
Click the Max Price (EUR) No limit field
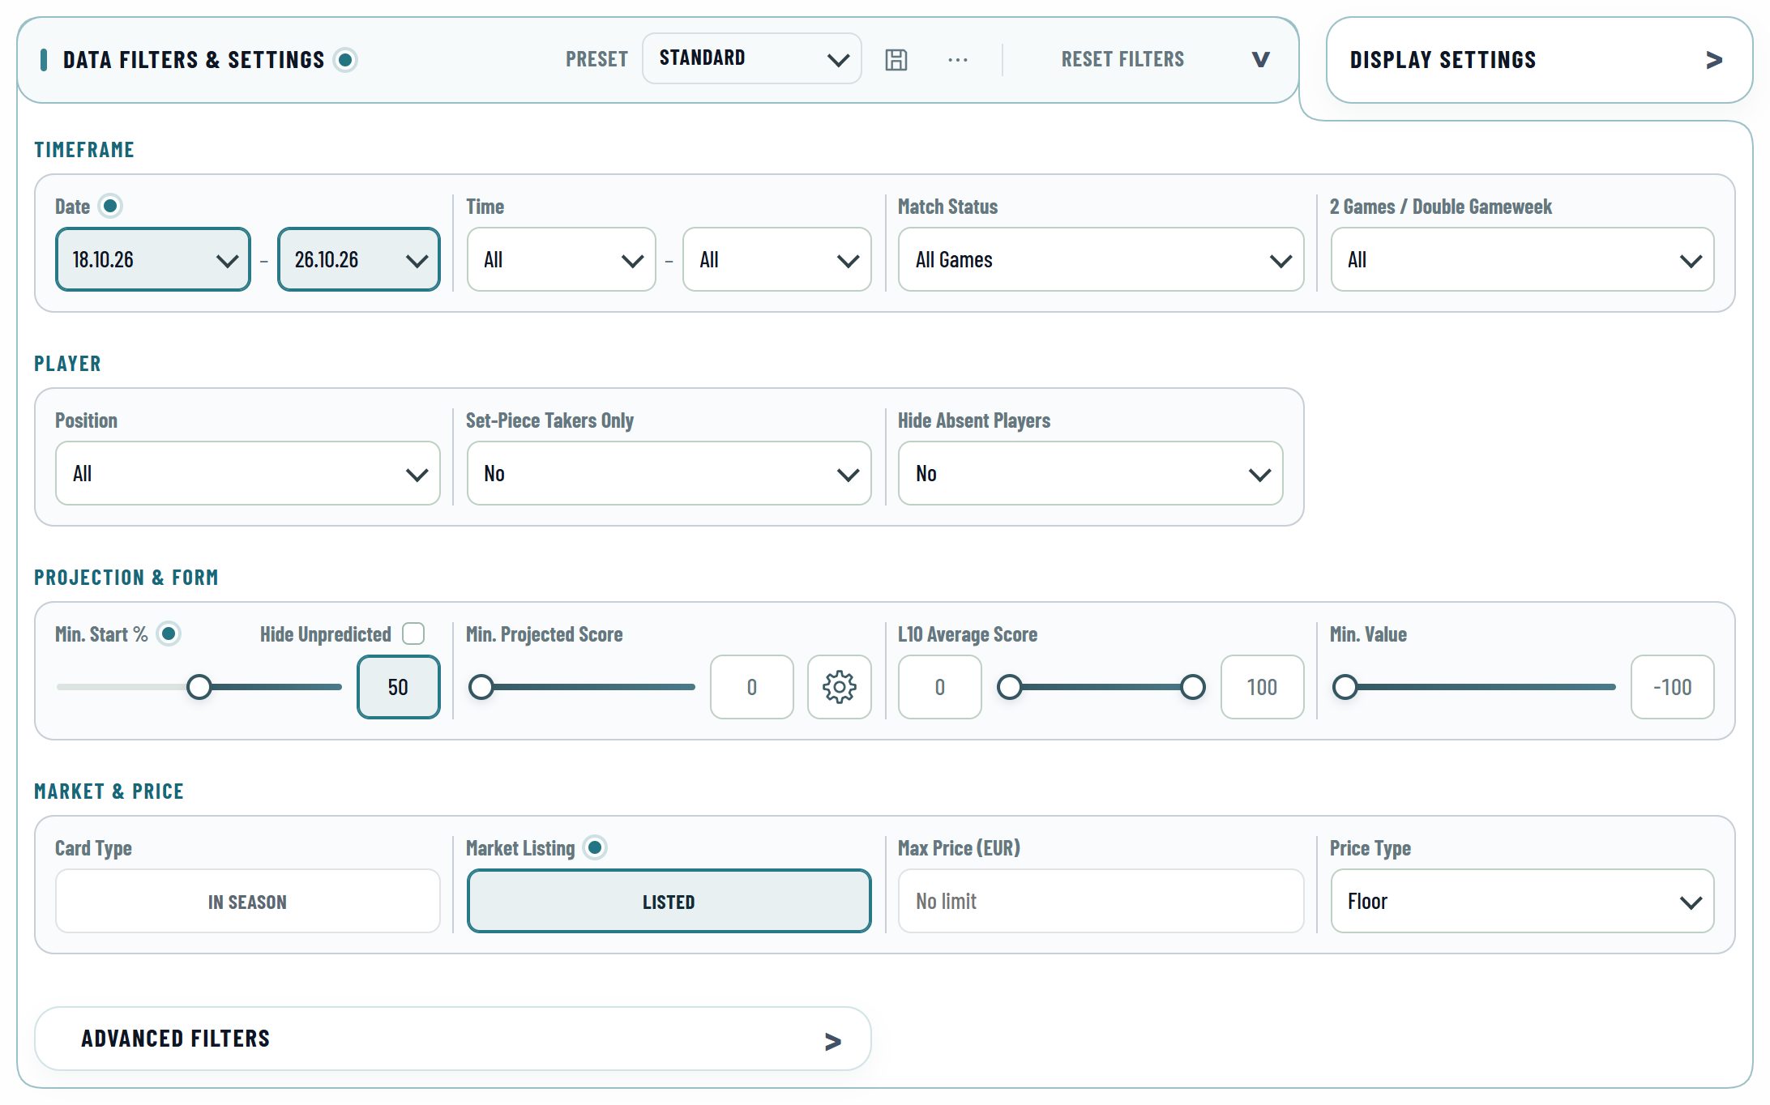(1101, 901)
